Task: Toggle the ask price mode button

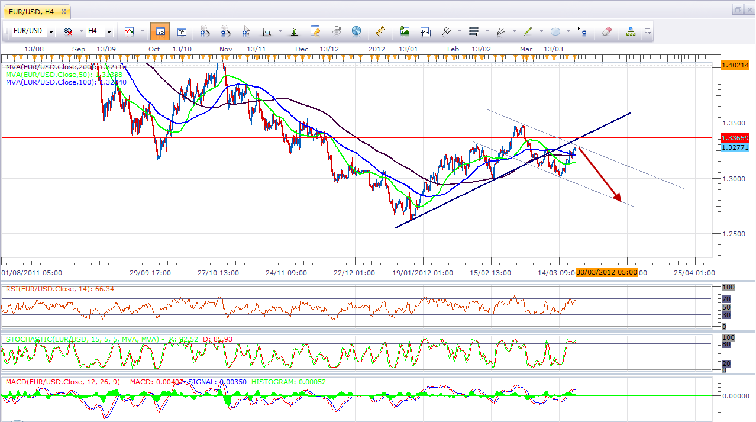Action: (182, 31)
